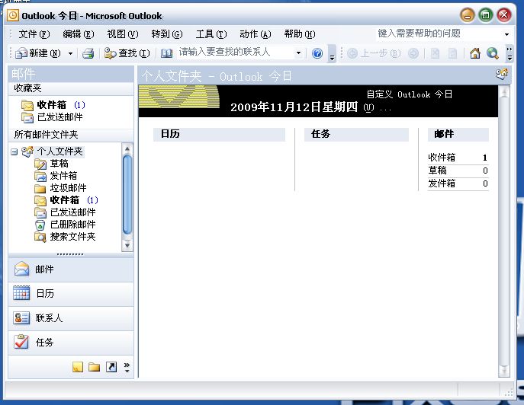
Task: Open the Address Book icon
Action: (166, 53)
